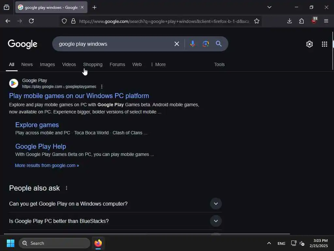Open the Explore games sitelink

(x=37, y=125)
